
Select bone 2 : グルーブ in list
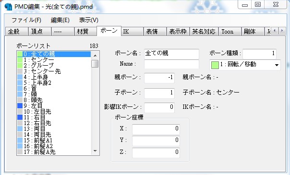point(54,66)
